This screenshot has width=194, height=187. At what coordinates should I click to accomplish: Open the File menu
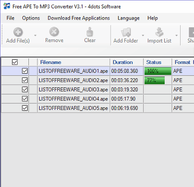10,18
